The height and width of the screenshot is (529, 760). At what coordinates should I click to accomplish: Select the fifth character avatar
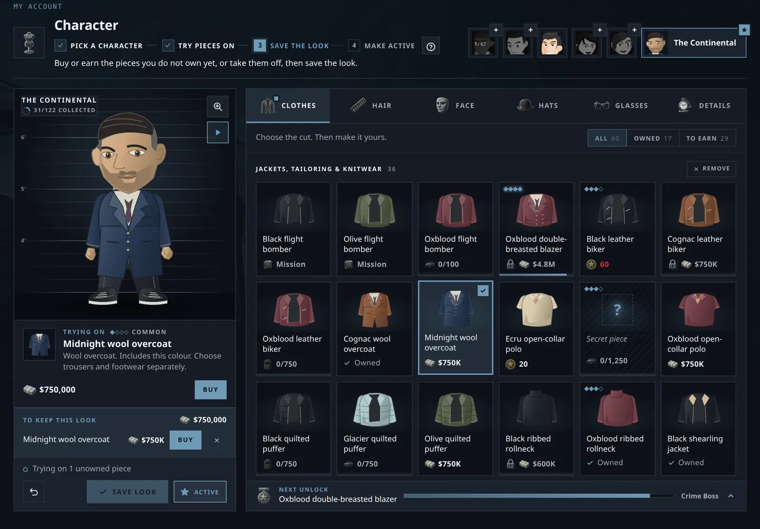(621, 43)
